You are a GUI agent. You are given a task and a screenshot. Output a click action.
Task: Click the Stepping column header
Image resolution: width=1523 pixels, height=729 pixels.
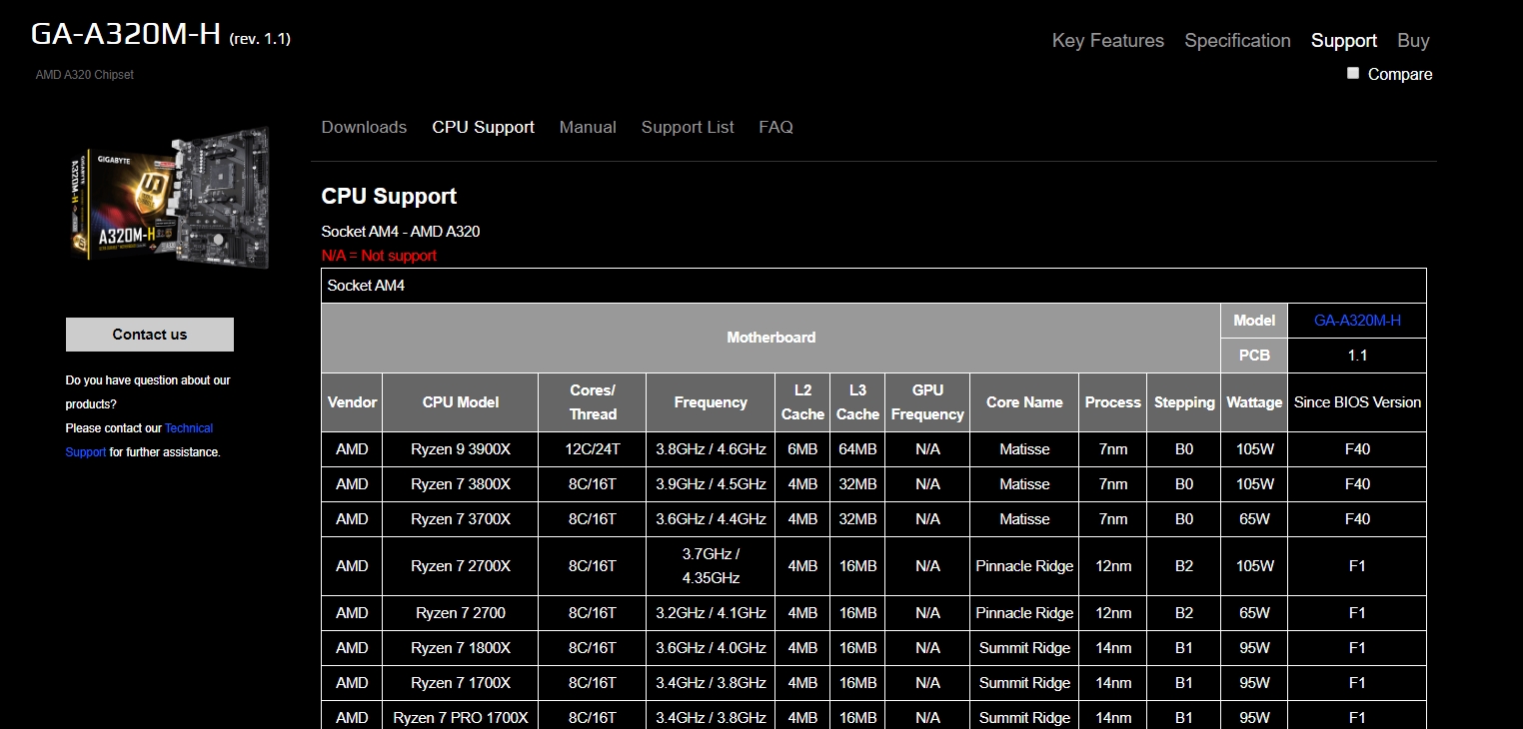tap(1184, 402)
